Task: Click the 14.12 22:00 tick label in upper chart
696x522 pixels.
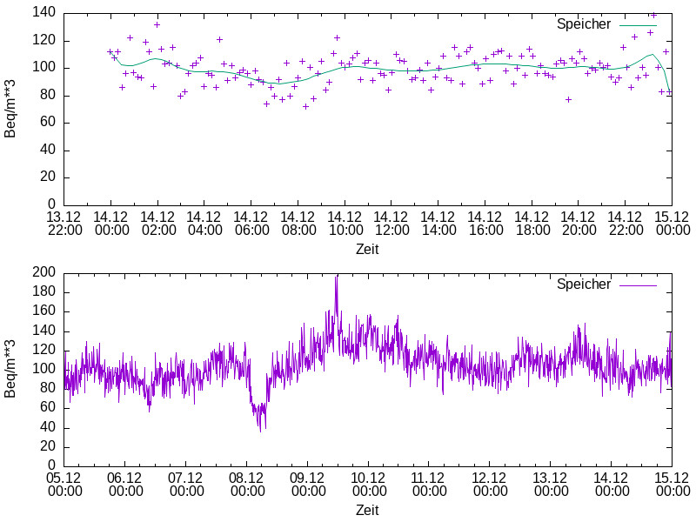Action: coord(625,224)
